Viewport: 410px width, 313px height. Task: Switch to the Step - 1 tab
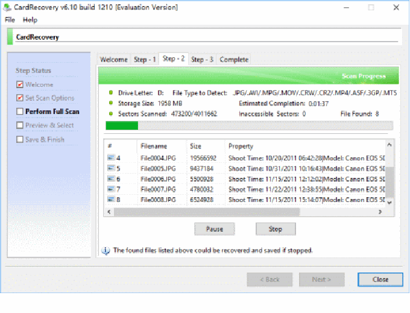pos(145,60)
